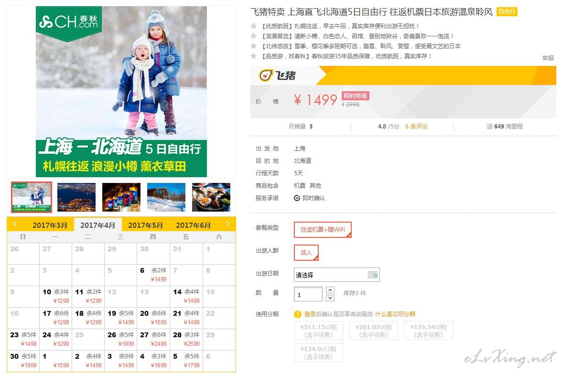Select the 成人 traveler option
The width and height of the screenshot is (562, 374).
tap(306, 253)
